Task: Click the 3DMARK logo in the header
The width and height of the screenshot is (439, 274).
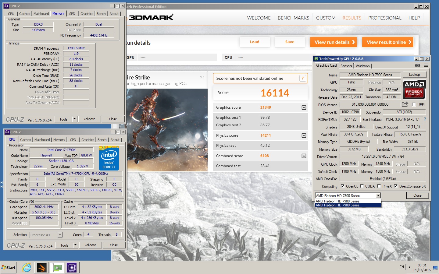Action: coord(151,17)
